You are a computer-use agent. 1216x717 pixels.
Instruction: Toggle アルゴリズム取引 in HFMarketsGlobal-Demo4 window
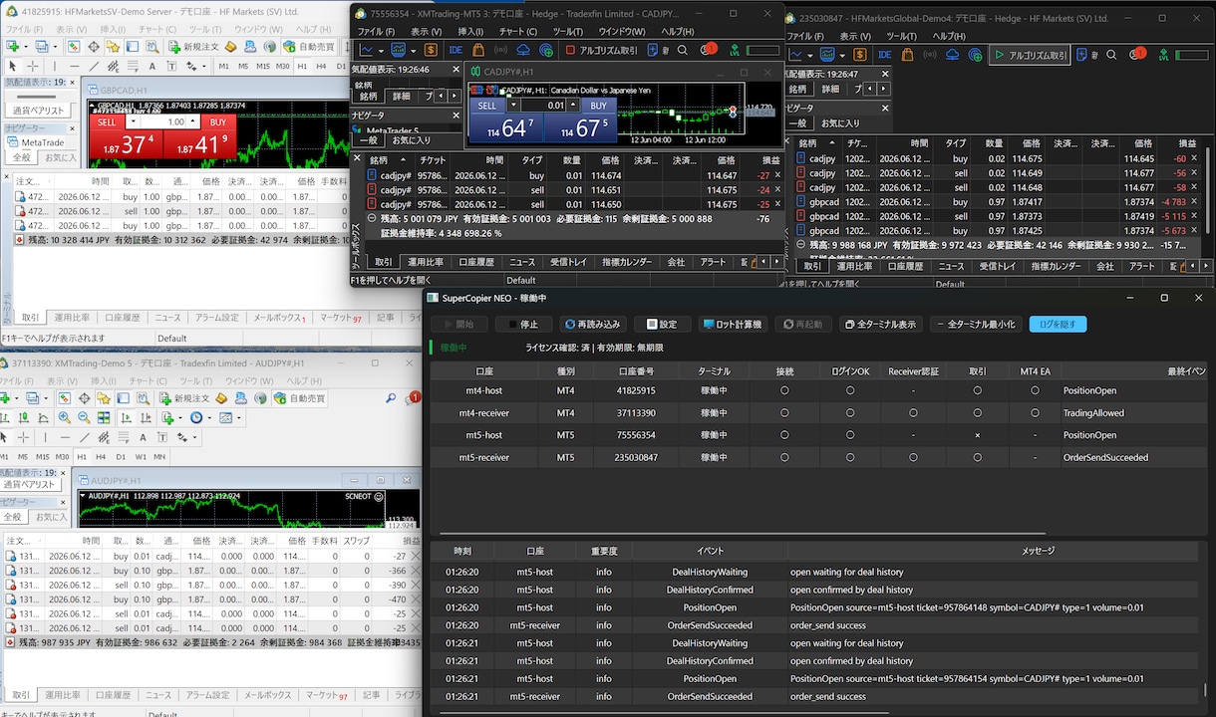click(x=1030, y=56)
